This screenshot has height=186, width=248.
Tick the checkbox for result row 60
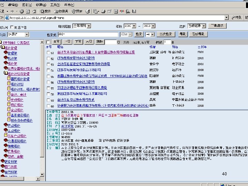[x=49, y=106]
